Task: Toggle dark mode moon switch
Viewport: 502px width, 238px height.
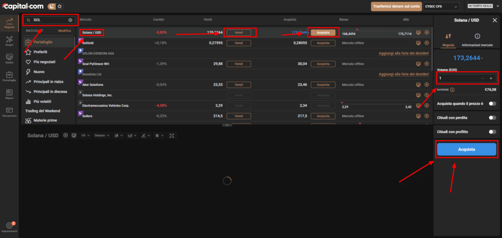Action: (52, 6)
